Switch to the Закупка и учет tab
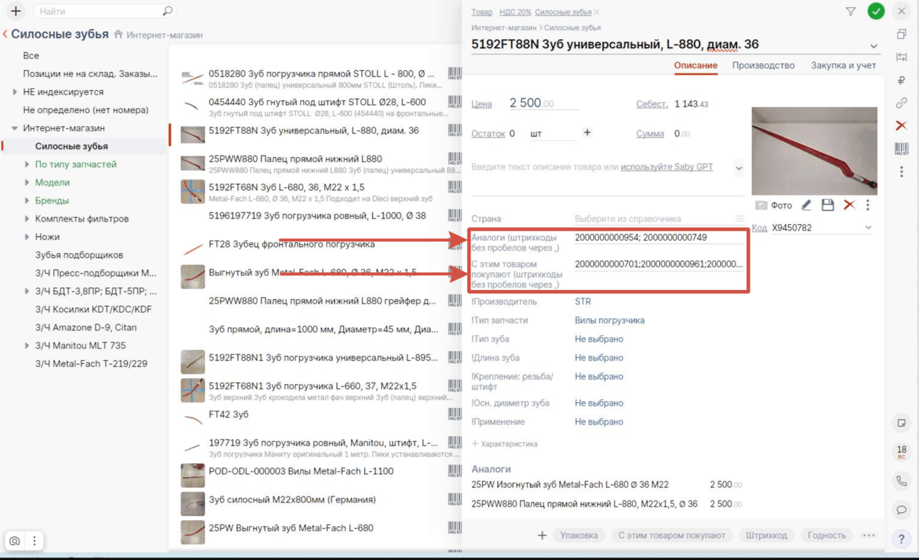 844,65
